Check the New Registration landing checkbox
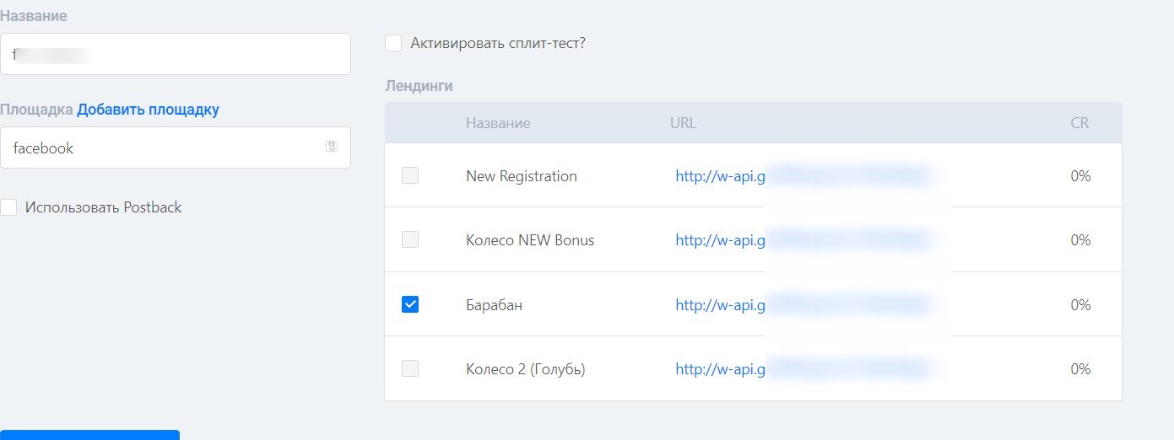Screen dimensions: 1174x440 410,175
